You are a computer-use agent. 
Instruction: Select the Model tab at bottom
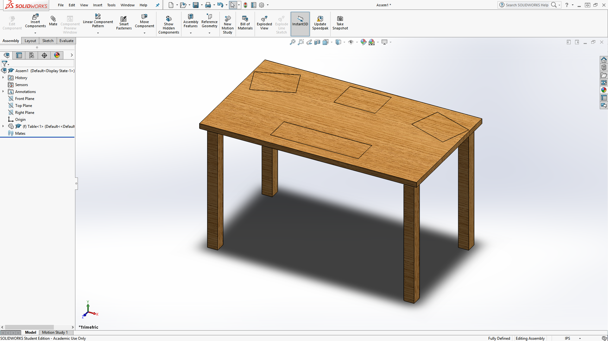[30, 332]
